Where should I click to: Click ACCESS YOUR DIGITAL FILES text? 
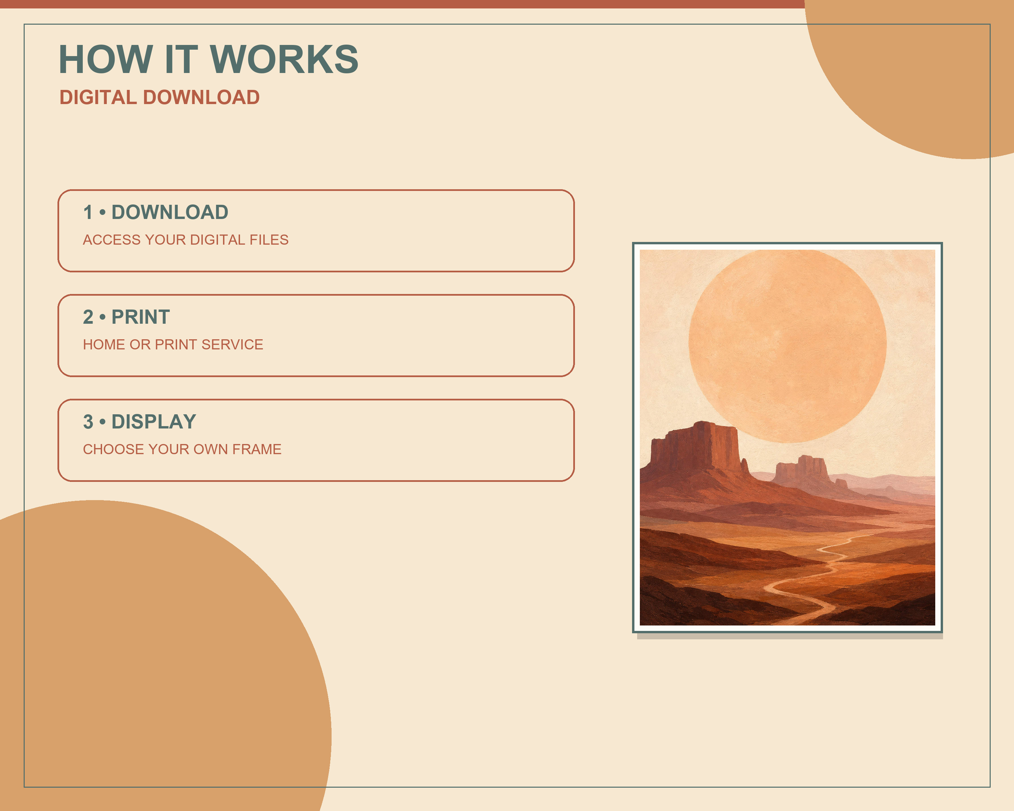[186, 240]
